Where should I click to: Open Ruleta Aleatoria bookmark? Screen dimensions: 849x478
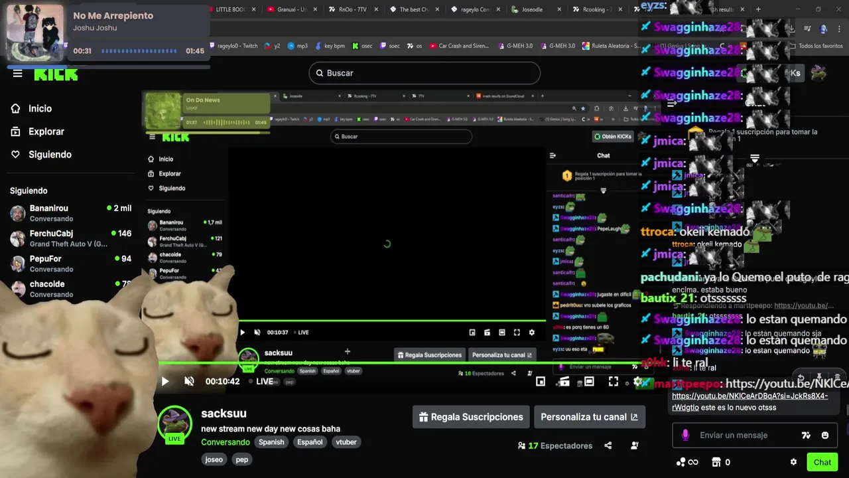(x=611, y=46)
